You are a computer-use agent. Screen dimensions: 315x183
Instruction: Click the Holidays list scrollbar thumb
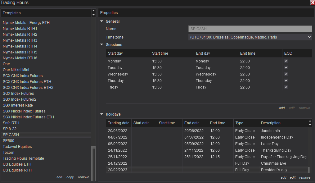click(310, 170)
